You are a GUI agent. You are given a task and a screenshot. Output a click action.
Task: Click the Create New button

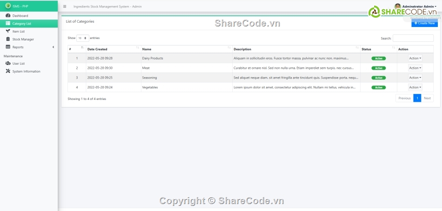pyautogui.click(x=424, y=23)
